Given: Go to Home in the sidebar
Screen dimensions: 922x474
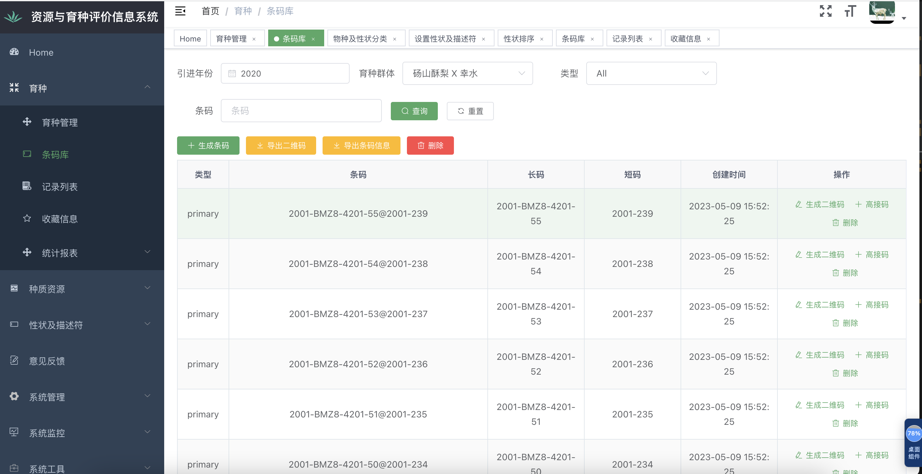Looking at the screenshot, I should tap(82, 52).
